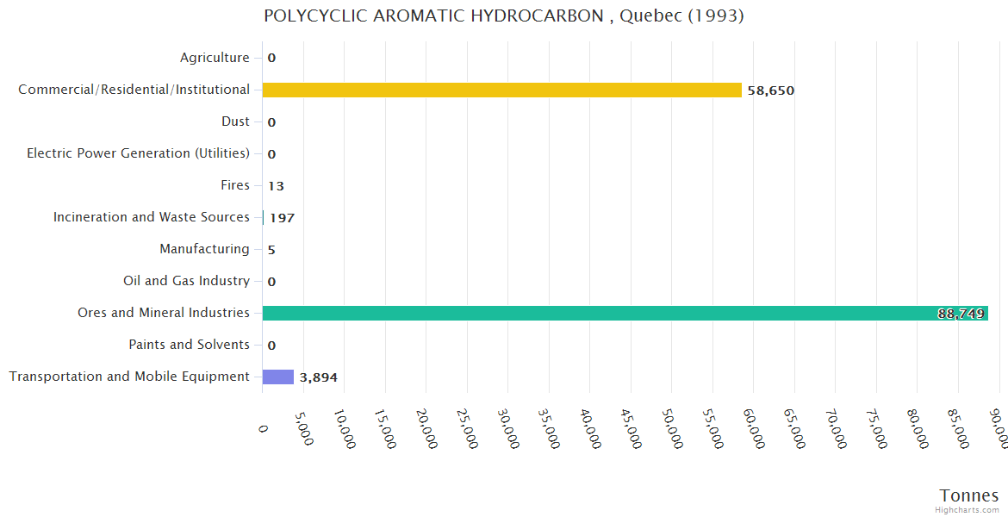This screenshot has width=1008, height=517.
Task: Click the Paints and Solvents label
Action: 189,345
